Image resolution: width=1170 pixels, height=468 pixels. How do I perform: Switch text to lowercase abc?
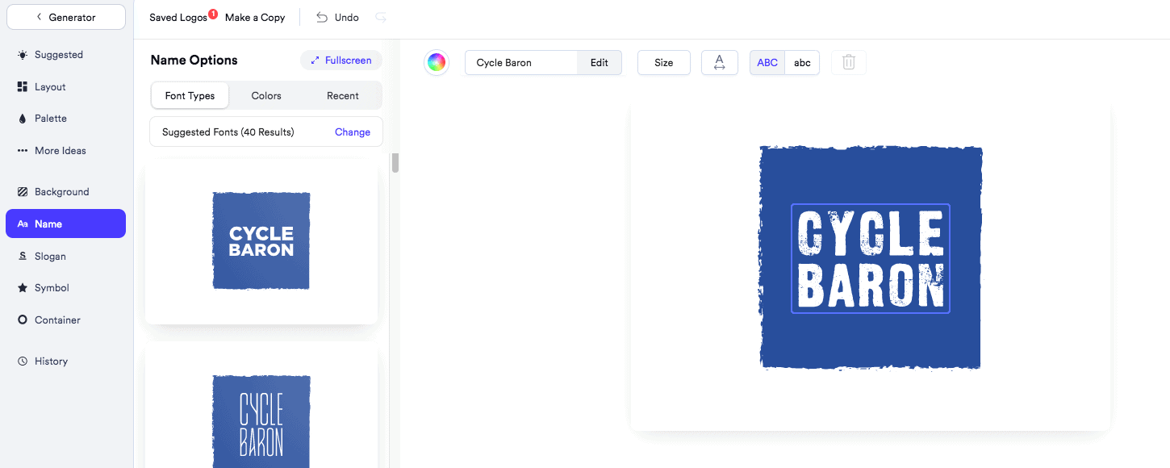click(802, 63)
